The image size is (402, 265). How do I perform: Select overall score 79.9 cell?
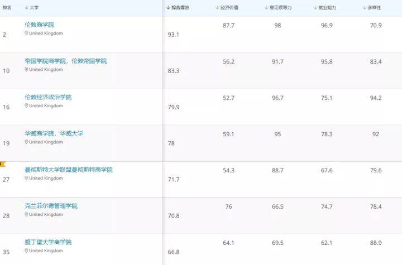pyautogui.click(x=174, y=107)
